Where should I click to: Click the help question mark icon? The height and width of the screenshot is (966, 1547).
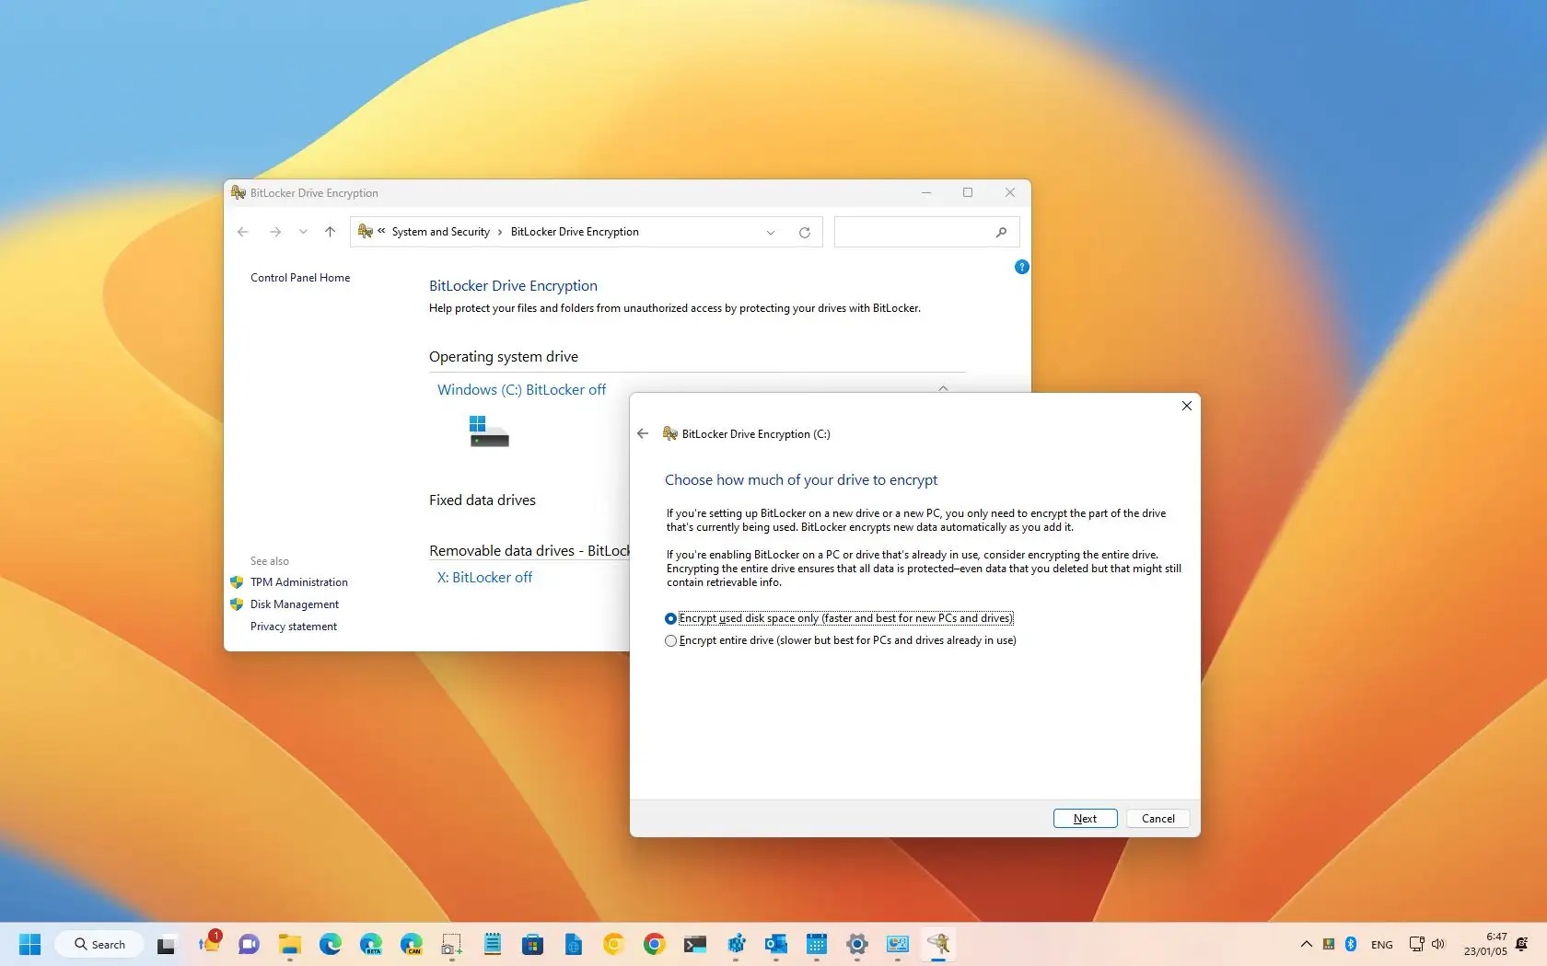click(x=1021, y=267)
